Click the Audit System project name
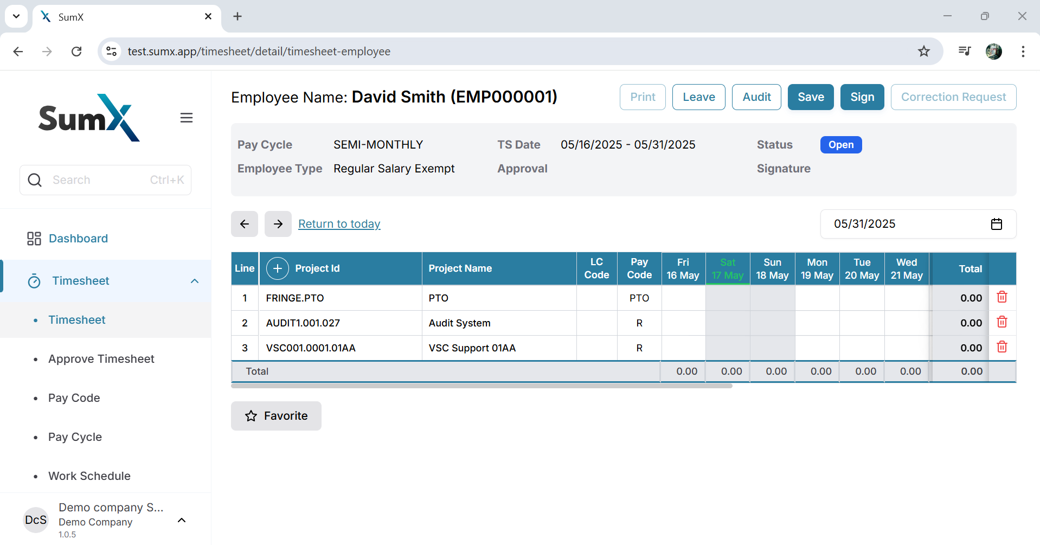 pyautogui.click(x=459, y=323)
